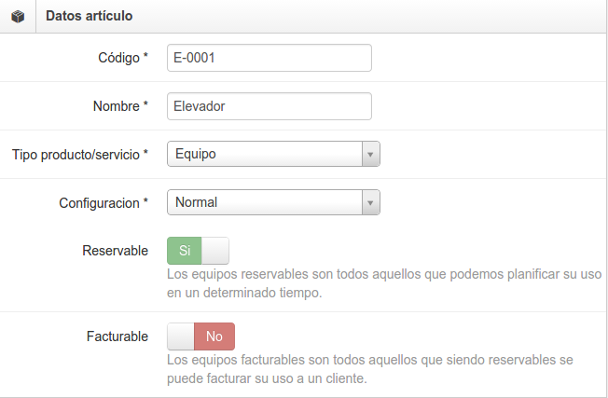608x398 pixels.
Task: Click the Reservable label text
Action: [115, 251]
